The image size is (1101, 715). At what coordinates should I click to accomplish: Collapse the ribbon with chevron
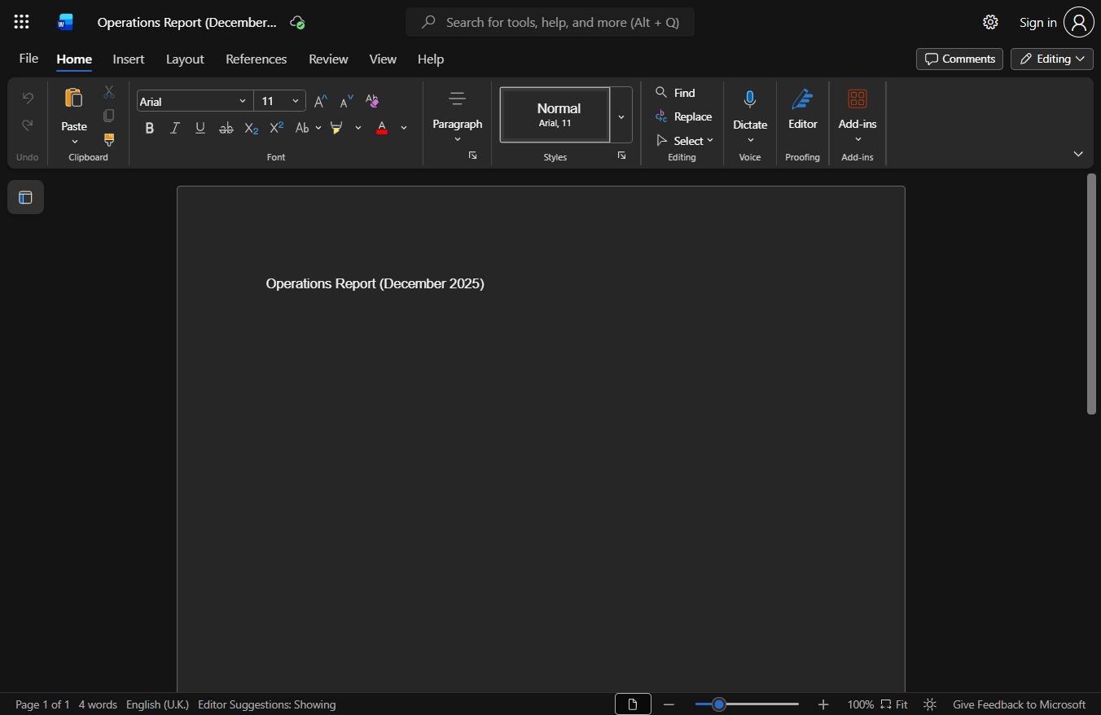[x=1078, y=154]
